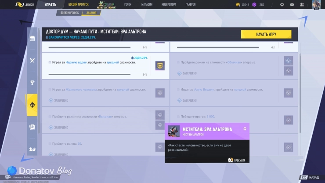This screenshot has width=325, height=183.
Task: Toggle checkbox for Победите врагов task
Action: (178, 117)
